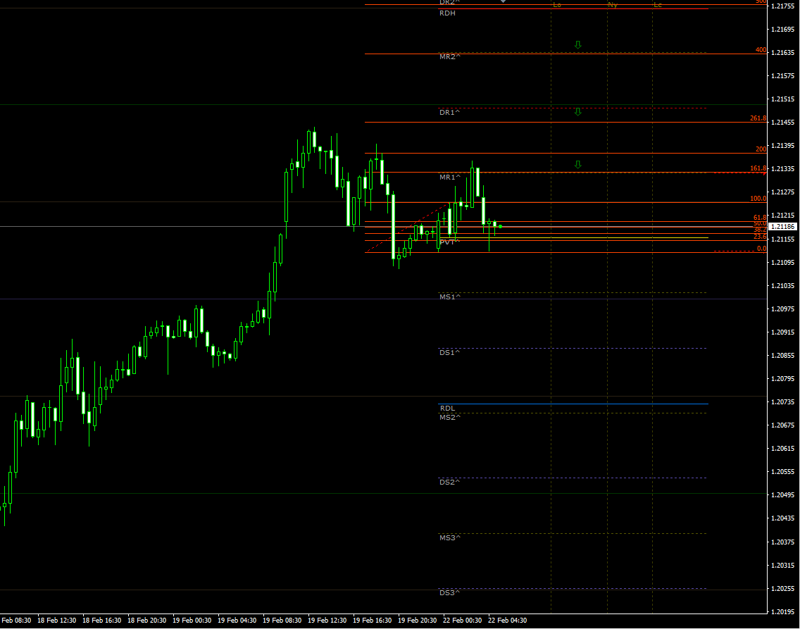This screenshot has width=800, height=629.
Task: Click the Lo London session marker
Action: coord(557,5)
